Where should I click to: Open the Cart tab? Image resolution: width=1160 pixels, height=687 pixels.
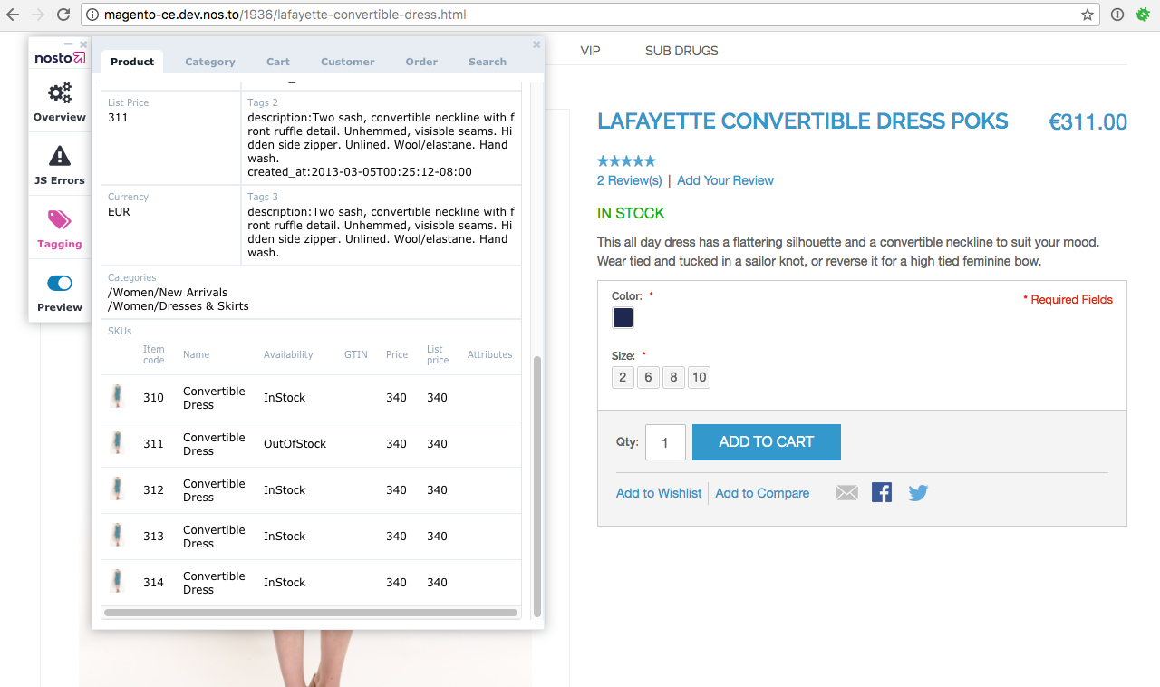pos(278,62)
